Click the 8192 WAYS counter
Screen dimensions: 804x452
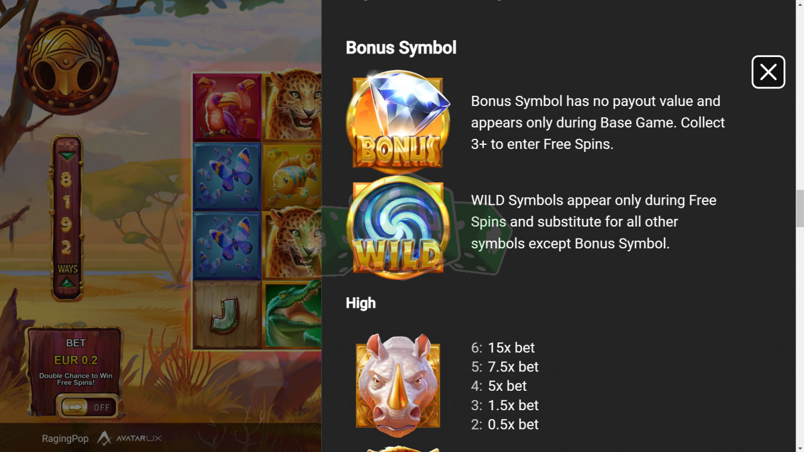tap(68, 219)
